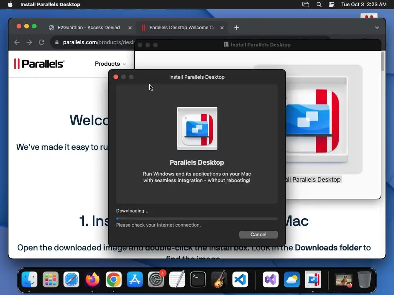The width and height of the screenshot is (394, 295).
Task: Close the E2Guardian - Access Denied tab
Action: pos(130,28)
